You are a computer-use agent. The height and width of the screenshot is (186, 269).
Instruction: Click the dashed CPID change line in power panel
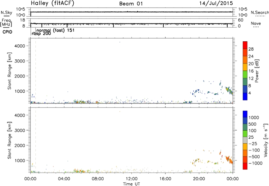[36, 71]
